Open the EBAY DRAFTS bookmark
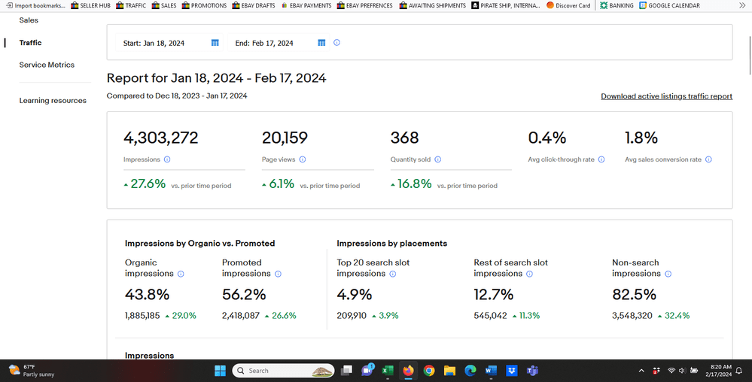752x382 pixels. (254, 5)
